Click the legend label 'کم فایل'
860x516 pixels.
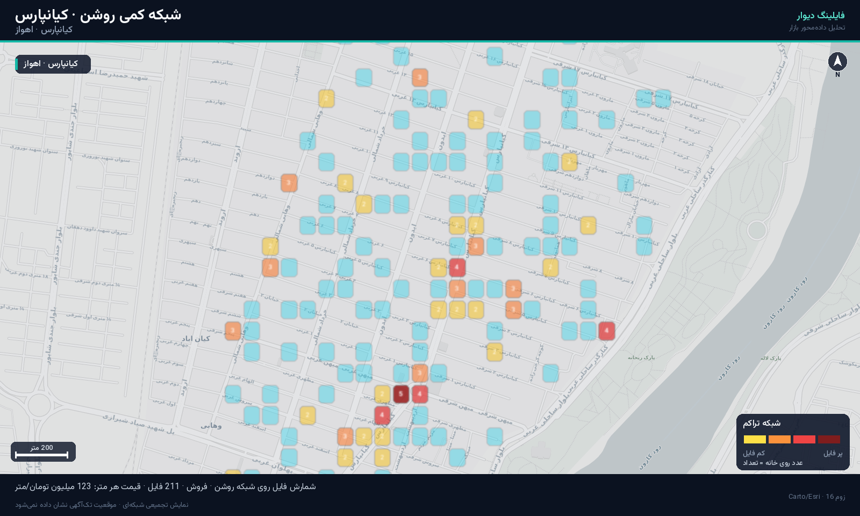754,453
